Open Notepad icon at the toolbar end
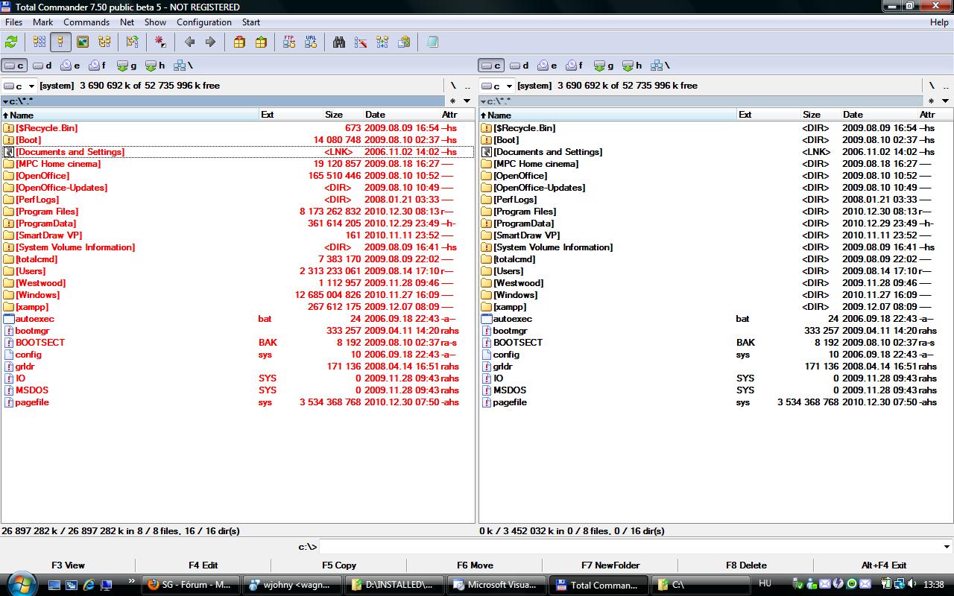The image size is (954, 596). click(432, 42)
